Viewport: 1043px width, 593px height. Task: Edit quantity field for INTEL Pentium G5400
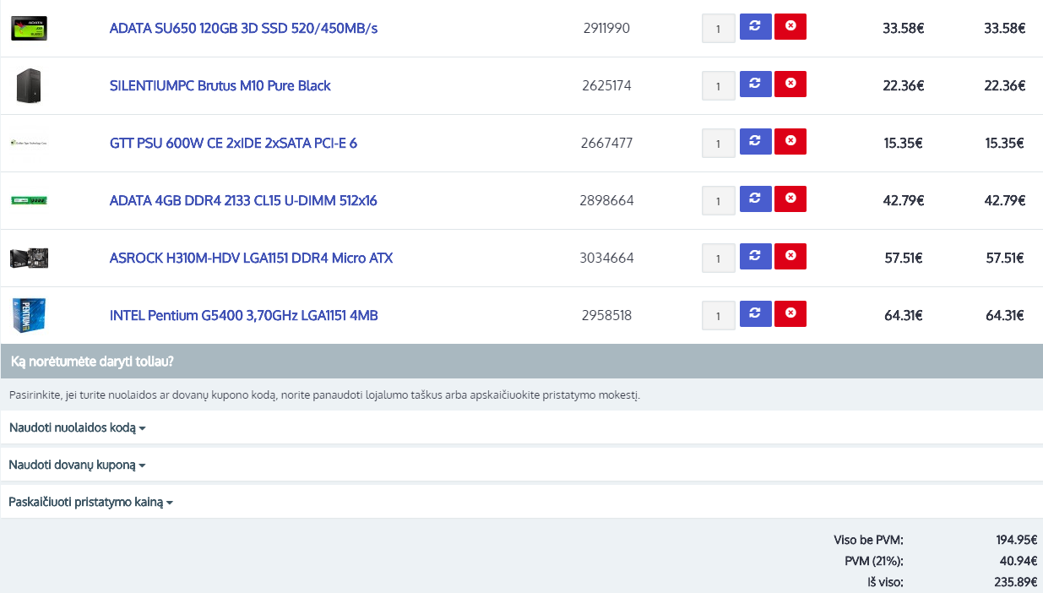(719, 315)
